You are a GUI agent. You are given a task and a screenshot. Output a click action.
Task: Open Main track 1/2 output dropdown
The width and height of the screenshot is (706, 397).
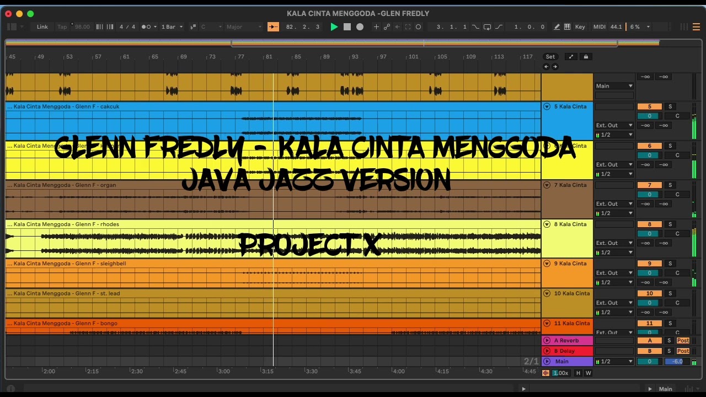pyautogui.click(x=614, y=362)
